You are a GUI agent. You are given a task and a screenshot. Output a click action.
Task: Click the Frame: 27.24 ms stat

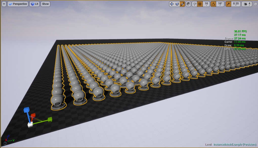(x=235, y=39)
